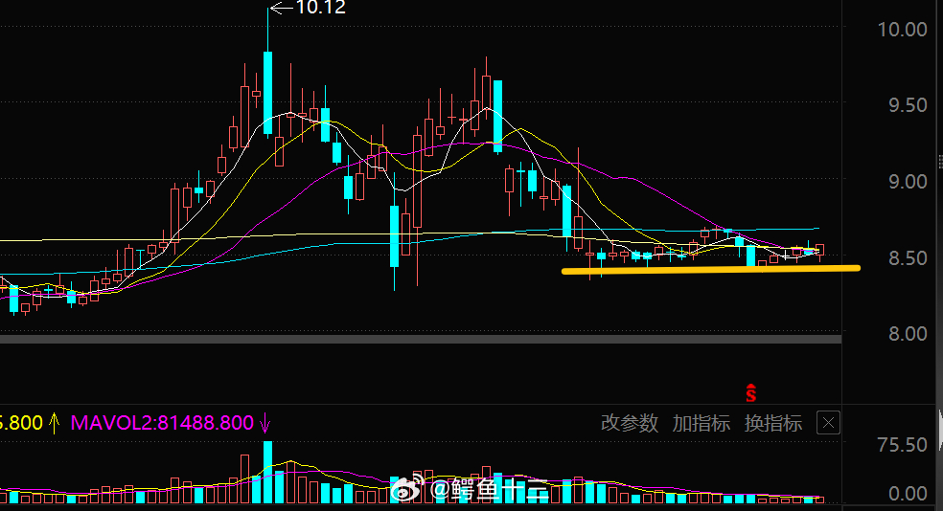Click the MAVOL2:81488.800 indicator value
This screenshot has width=943, height=511.
click(x=162, y=423)
